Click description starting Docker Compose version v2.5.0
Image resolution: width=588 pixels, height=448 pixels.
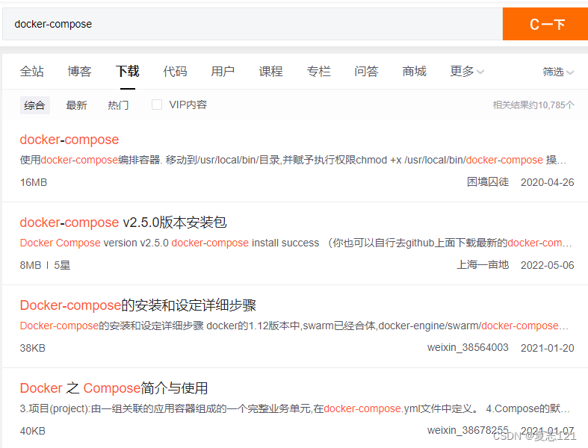click(296, 243)
